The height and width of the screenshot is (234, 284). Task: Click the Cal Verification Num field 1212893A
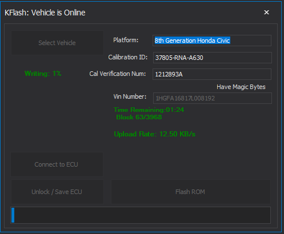pos(212,74)
